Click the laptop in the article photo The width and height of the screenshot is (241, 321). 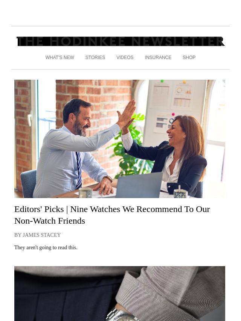point(139,185)
